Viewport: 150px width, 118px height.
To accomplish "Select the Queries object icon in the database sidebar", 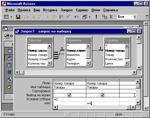I will coord(10,58).
